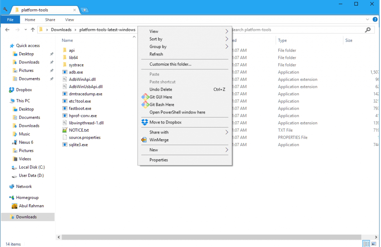The width and height of the screenshot is (381, 247).
Task: Choose Customize this folder...
Action: tap(185, 64)
